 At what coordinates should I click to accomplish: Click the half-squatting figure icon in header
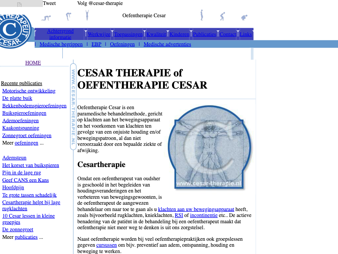pyautogui.click(x=223, y=16)
